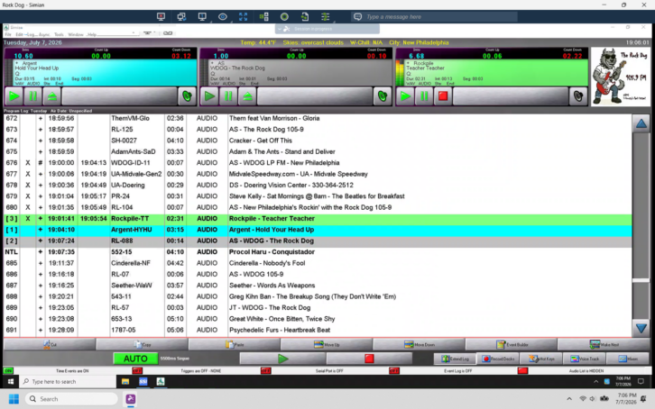Expand the Session in progress chevron
Image resolution: width=655 pixels, height=409 pixels.
tap(280, 29)
